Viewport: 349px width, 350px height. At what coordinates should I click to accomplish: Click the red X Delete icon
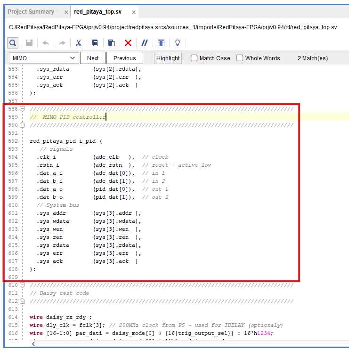point(128,43)
